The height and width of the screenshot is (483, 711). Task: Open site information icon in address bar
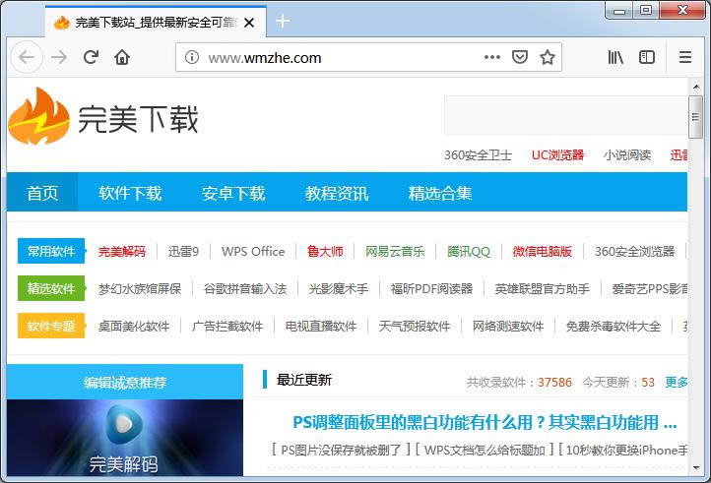tap(192, 57)
